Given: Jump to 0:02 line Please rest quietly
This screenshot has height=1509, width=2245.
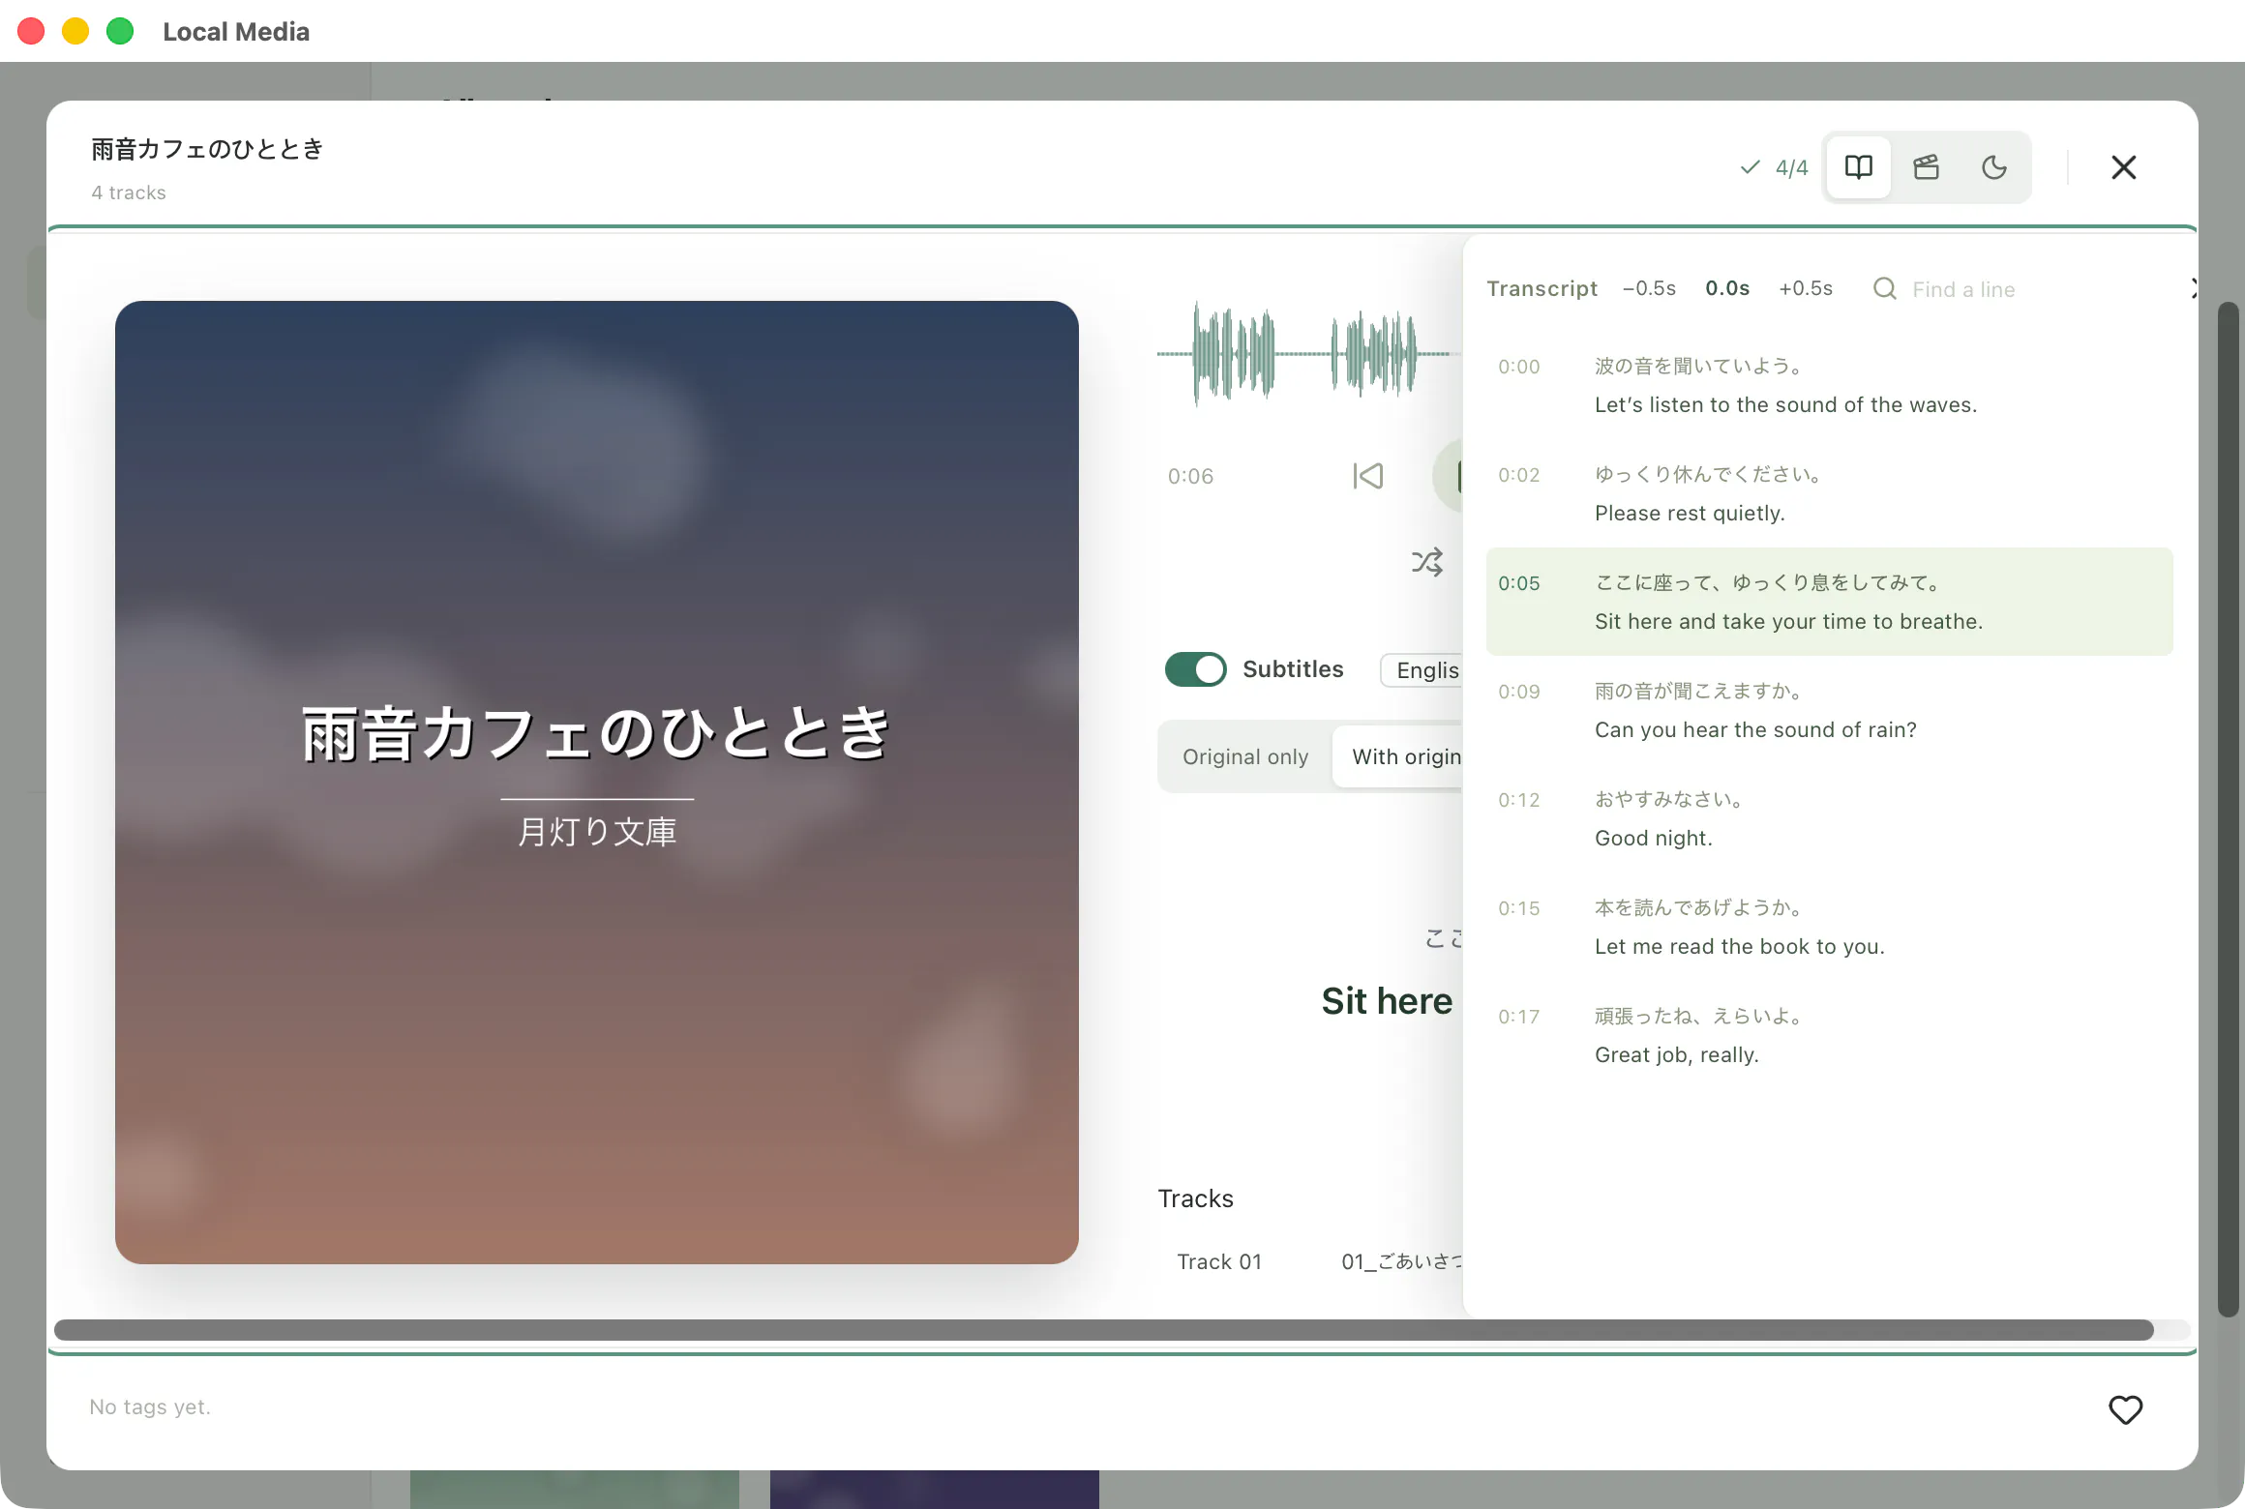Looking at the screenshot, I should tap(1829, 493).
